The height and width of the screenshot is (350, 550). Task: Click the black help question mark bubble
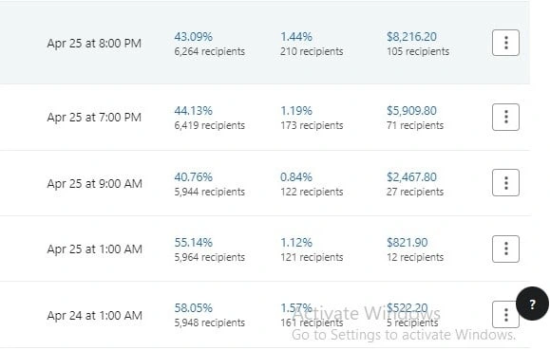click(532, 304)
